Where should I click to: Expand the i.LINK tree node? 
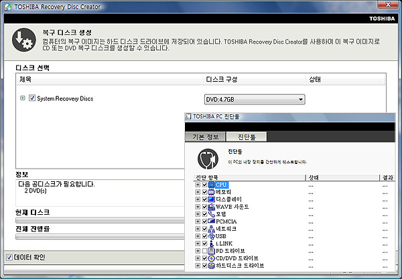[198, 244]
